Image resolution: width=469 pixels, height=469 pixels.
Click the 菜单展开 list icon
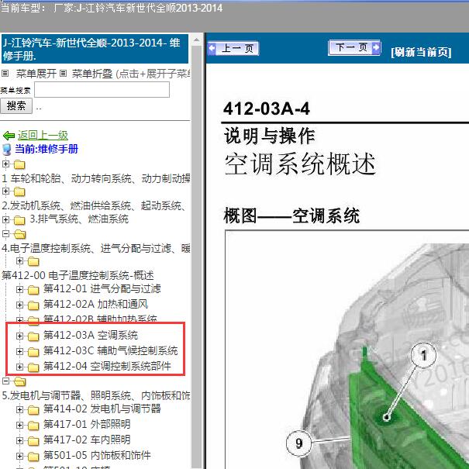coord(5,73)
